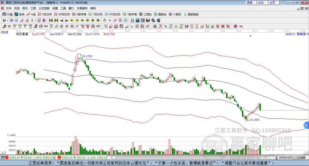This screenshot has height=166, width=309.
Task: Click the Gann fan lines tool
Action: pos(111,26)
